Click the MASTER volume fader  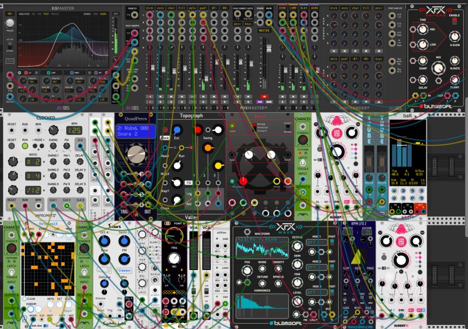[x=269, y=49]
